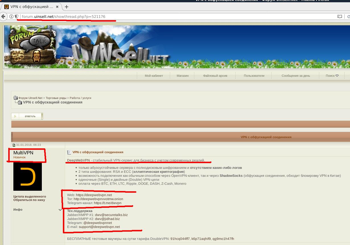The width and height of the screenshot is (350, 245).
Task: Click the MultiVPN avatar image
Action: tap(28, 177)
